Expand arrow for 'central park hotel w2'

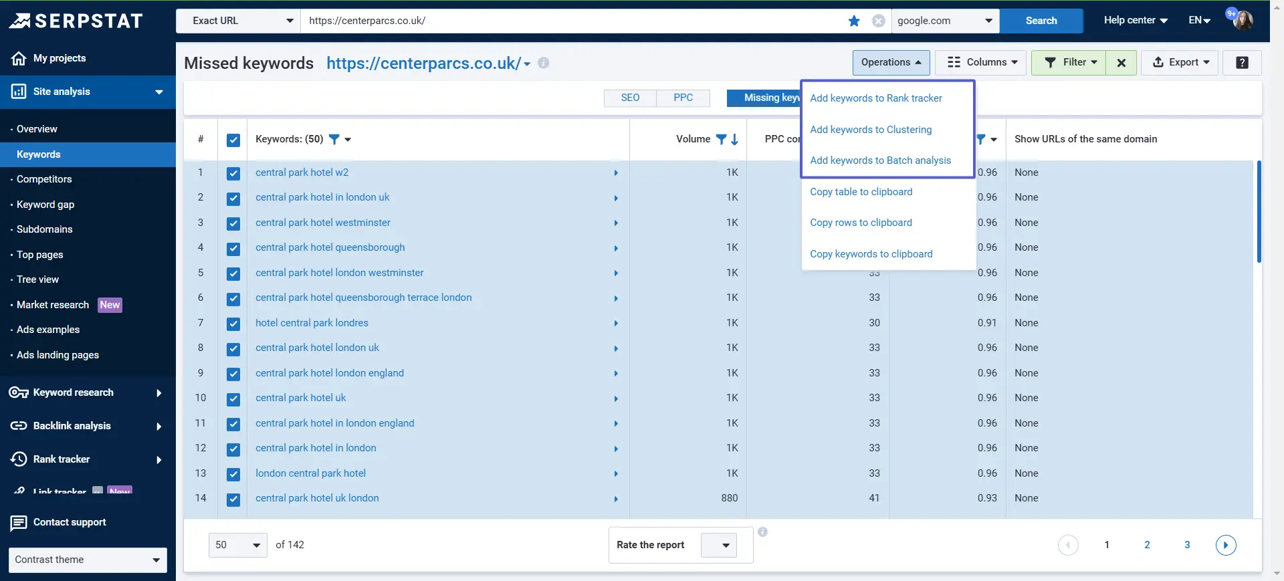(x=616, y=173)
